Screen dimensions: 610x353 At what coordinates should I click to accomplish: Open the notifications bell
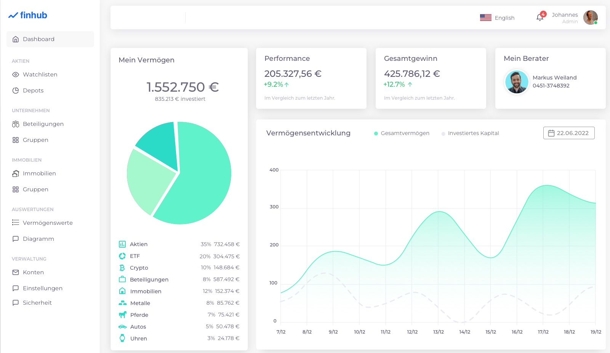540,17
